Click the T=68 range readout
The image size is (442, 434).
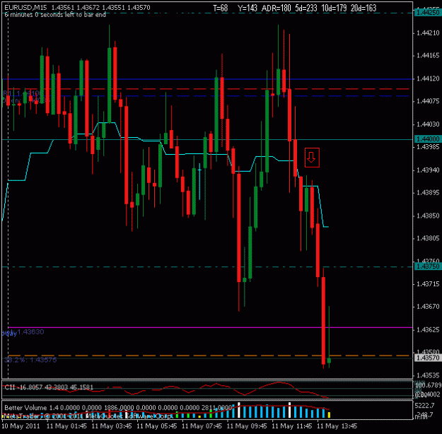(x=220, y=8)
